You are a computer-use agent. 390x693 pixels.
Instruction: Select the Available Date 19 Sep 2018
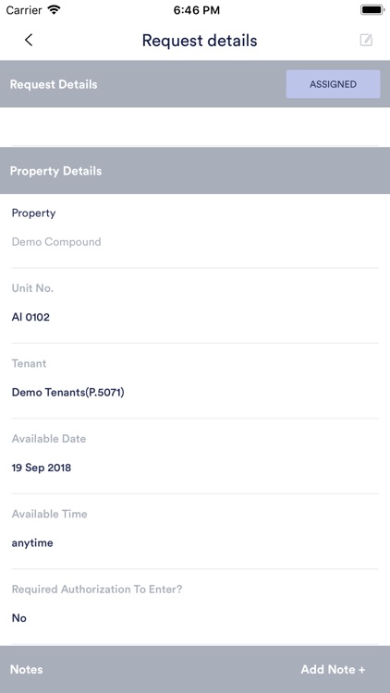point(41,468)
